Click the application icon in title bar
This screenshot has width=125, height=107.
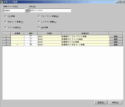[x=2, y=2]
